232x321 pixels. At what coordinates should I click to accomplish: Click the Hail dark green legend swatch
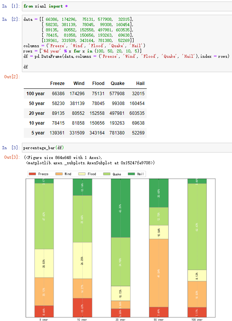(x=131, y=174)
